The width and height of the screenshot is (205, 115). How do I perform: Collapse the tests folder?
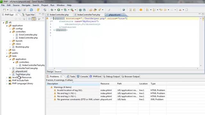[7, 56]
